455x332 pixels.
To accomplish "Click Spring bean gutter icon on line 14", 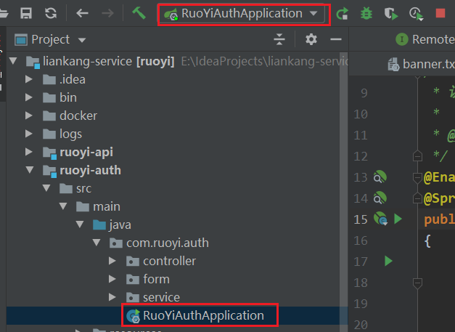I will click(380, 198).
